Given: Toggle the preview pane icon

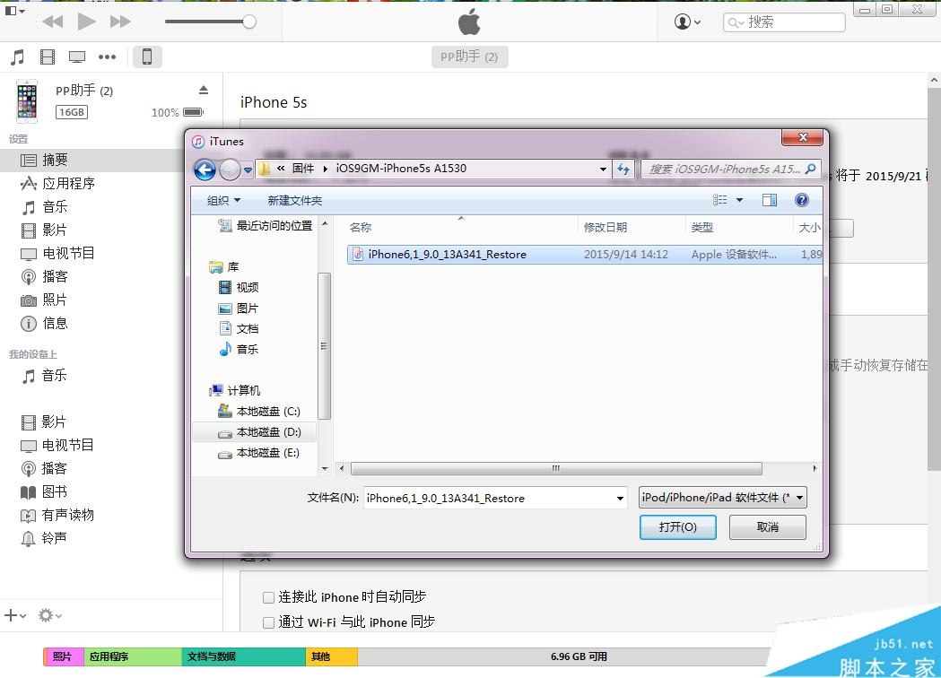Looking at the screenshot, I should pyautogui.click(x=770, y=200).
